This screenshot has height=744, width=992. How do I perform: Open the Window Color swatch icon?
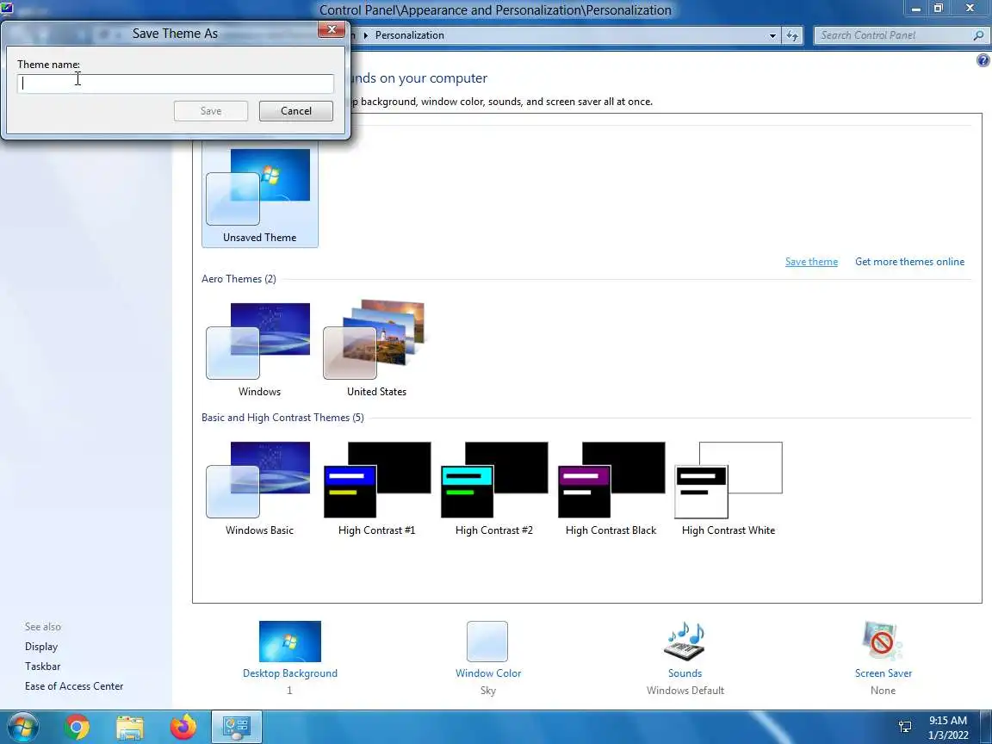(487, 641)
